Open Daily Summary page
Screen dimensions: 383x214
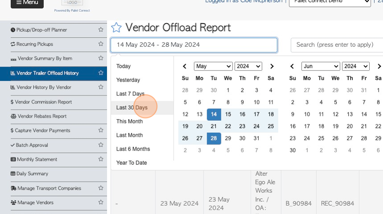pyautogui.click(x=32, y=174)
